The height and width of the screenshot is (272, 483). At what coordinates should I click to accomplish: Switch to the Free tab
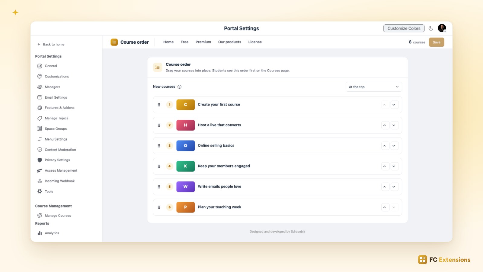tap(184, 42)
